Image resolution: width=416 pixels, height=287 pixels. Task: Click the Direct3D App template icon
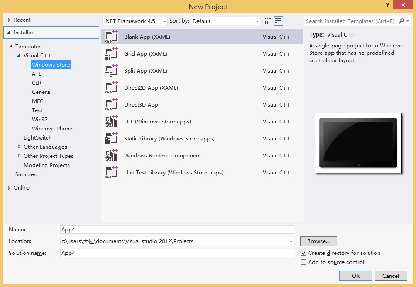112,104
